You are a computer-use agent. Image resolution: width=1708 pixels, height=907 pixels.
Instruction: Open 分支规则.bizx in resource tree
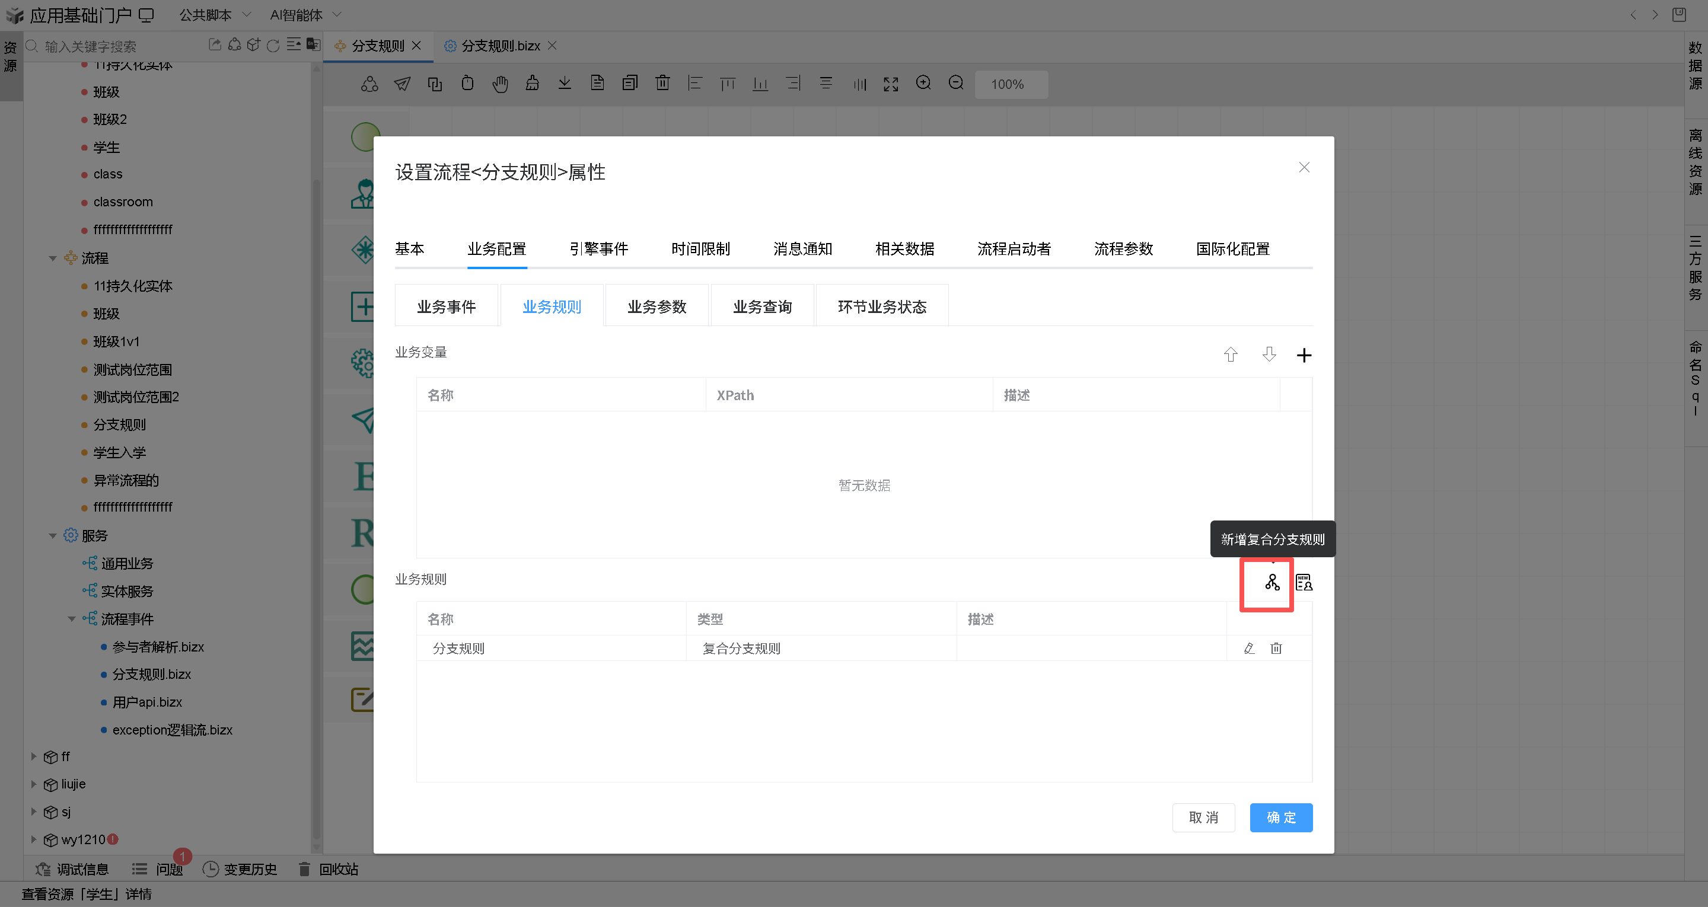[151, 674]
